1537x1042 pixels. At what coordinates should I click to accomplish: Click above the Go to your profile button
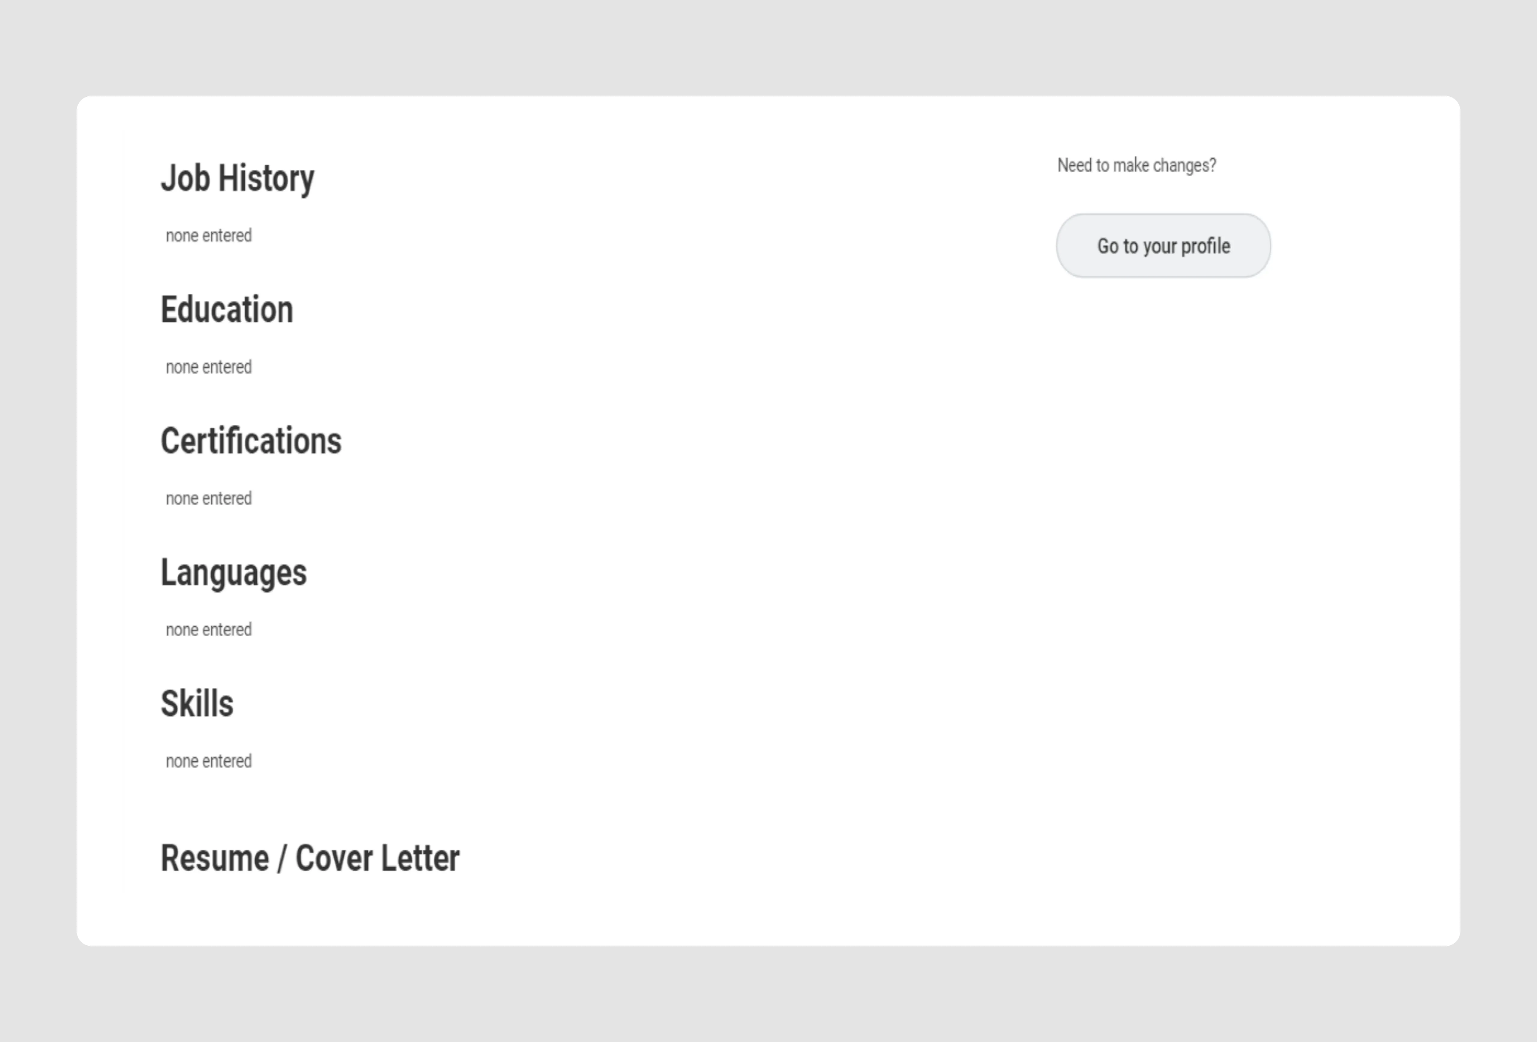pos(1163,198)
